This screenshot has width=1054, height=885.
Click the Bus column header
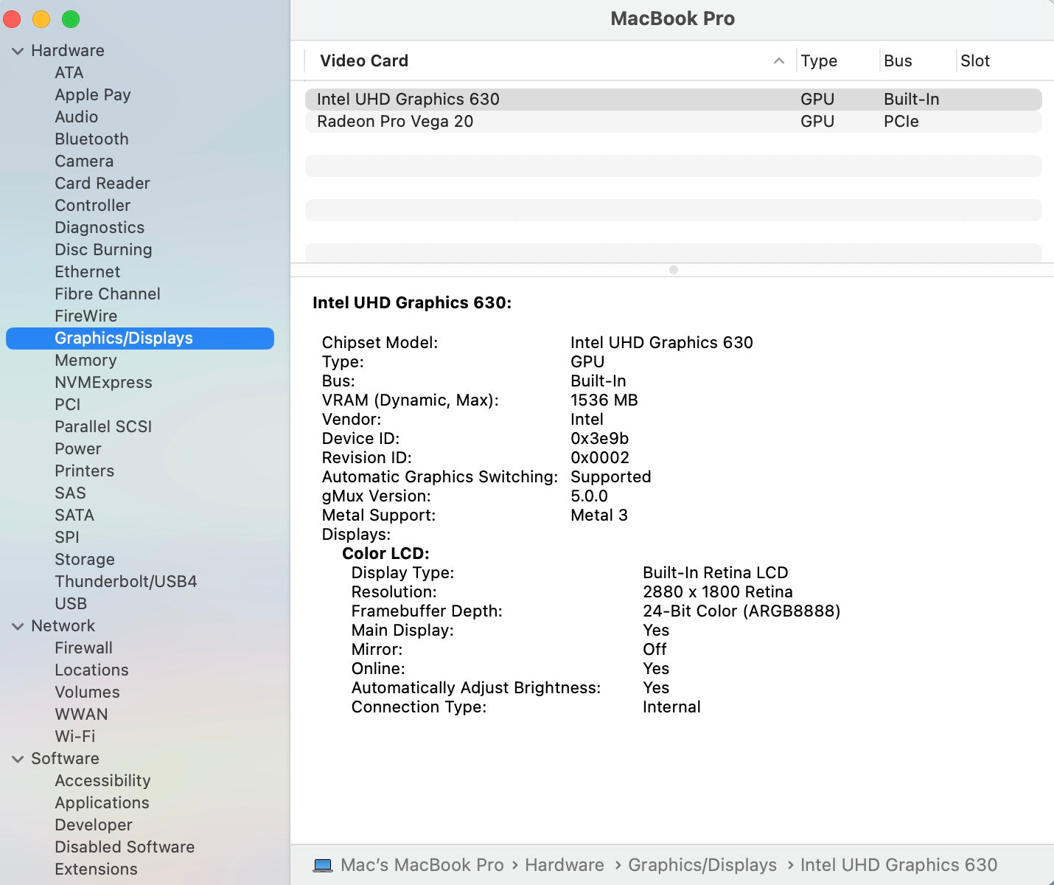(x=898, y=60)
